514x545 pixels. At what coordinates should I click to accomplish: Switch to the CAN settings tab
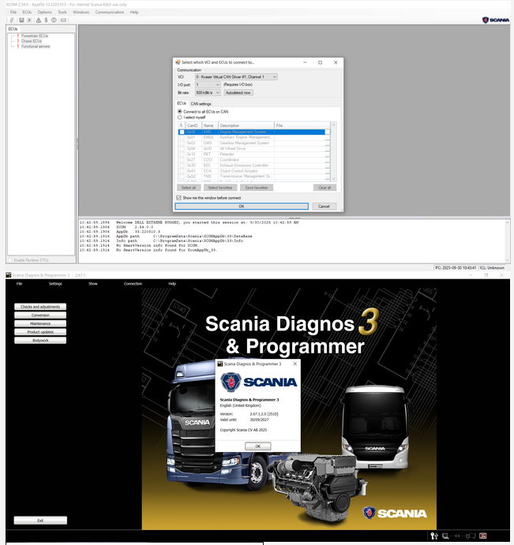tap(201, 103)
